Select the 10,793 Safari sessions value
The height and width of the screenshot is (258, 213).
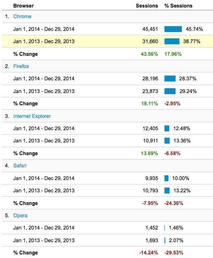tap(150, 191)
